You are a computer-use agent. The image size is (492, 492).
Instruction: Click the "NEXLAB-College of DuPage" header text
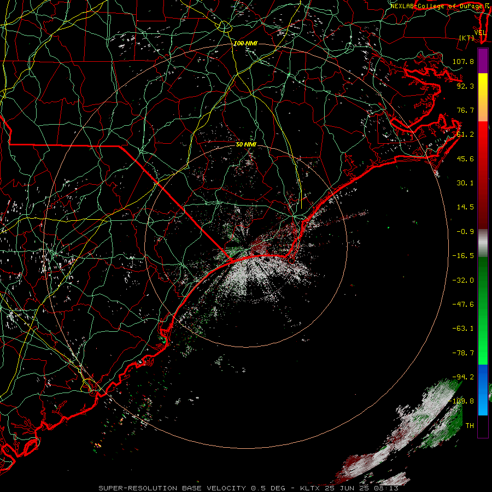click(x=437, y=6)
